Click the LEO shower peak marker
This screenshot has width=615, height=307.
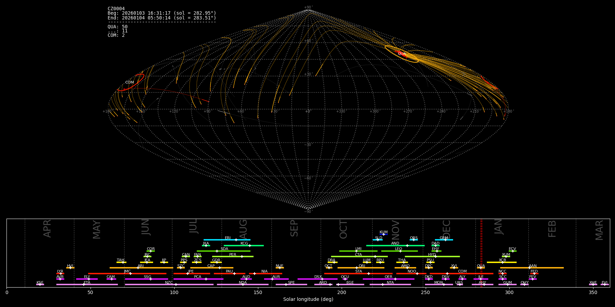click(400, 251)
